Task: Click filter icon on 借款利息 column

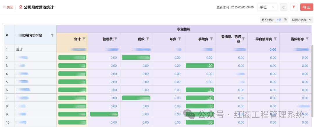Action: coord(307,39)
